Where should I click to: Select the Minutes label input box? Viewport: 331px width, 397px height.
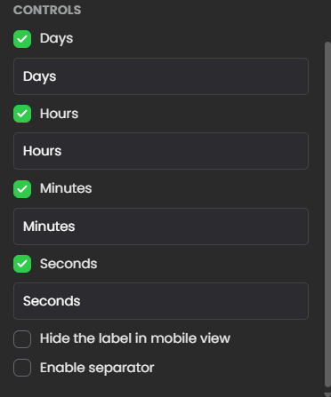tap(161, 226)
